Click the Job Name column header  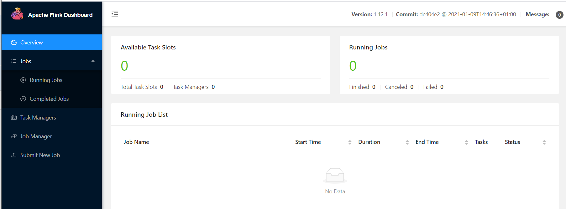click(x=136, y=142)
